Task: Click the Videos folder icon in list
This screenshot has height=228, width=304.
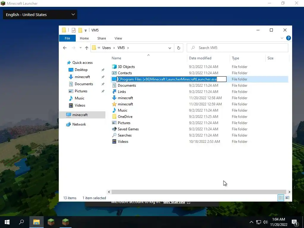Action: [114, 142]
